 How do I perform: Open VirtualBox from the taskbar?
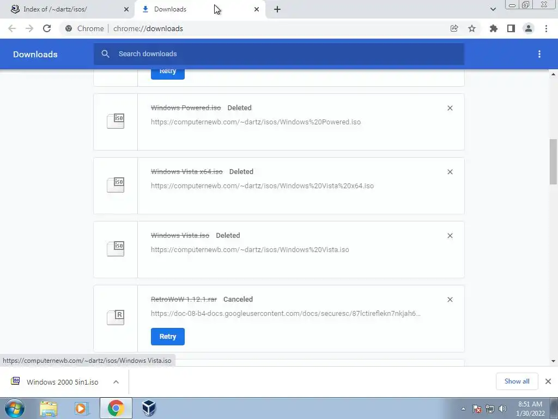click(x=149, y=408)
